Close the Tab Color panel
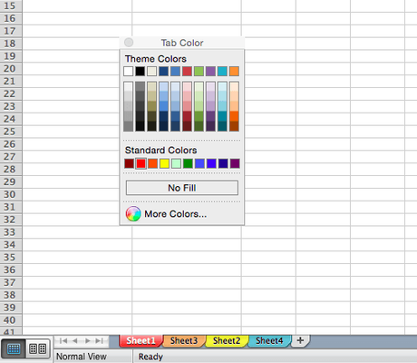The height and width of the screenshot is (363, 417). point(129,43)
